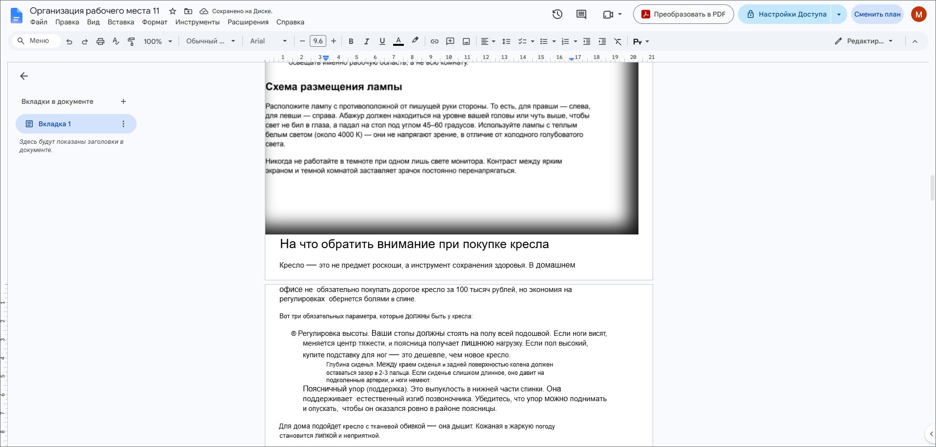
Task: Clear formatting with the crossed T icon
Action: coord(618,41)
